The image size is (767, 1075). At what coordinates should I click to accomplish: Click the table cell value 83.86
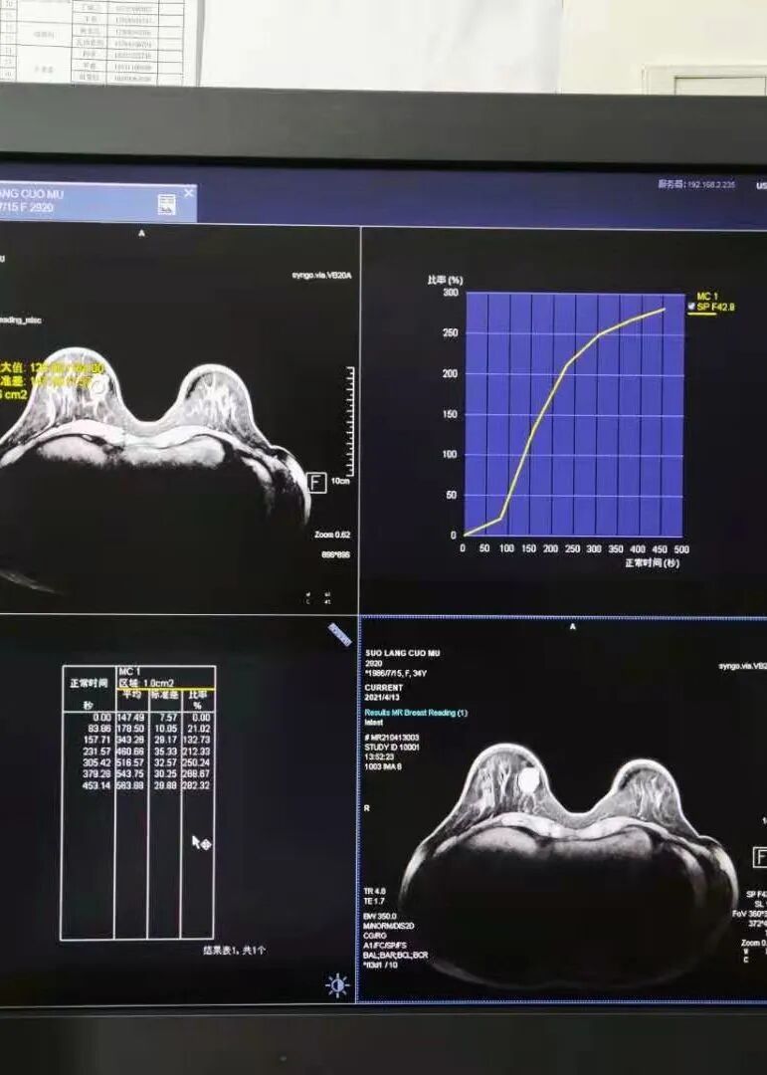tap(99, 728)
